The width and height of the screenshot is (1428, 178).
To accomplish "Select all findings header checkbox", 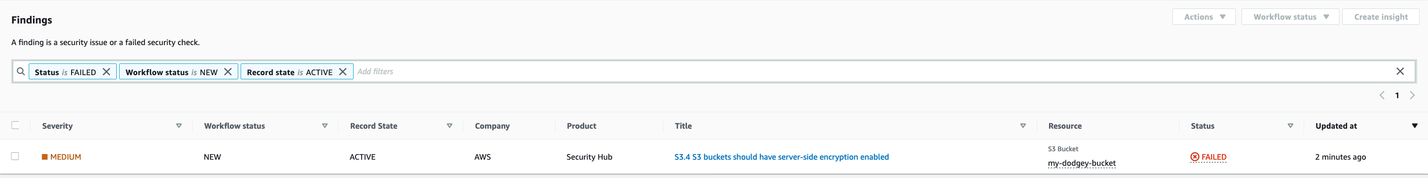I will click(16, 125).
